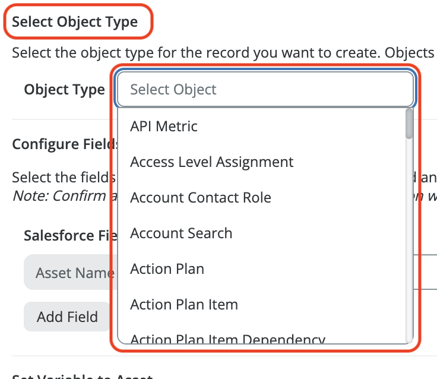This screenshot has width=437, height=379.
Task: Pick Account Contact Role from the list
Action: [200, 197]
